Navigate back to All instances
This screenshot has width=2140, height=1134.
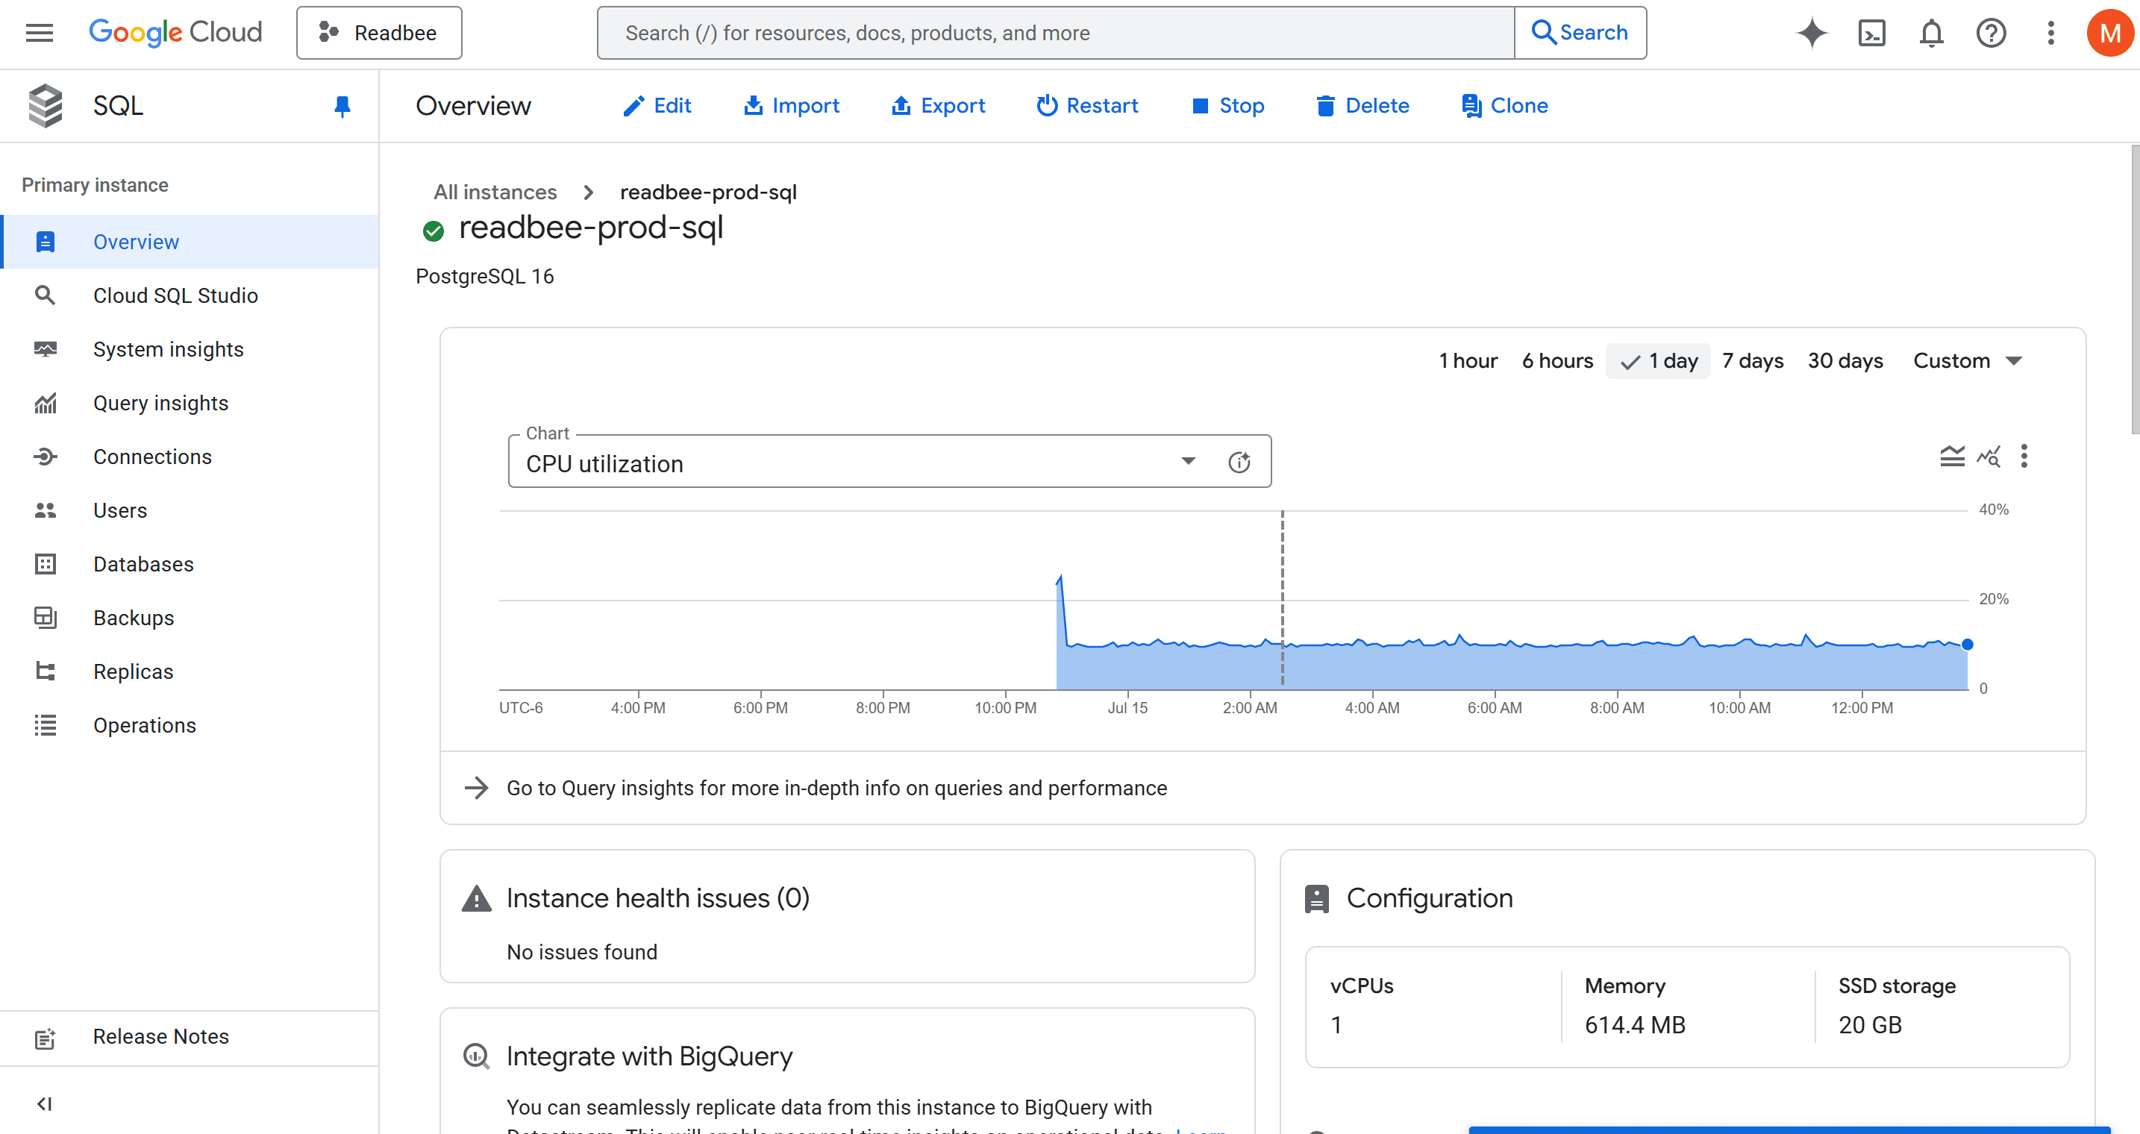[x=494, y=192]
